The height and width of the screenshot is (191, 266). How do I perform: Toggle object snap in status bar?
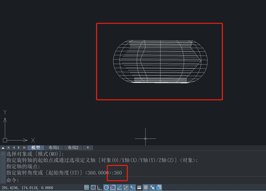(x=113, y=187)
